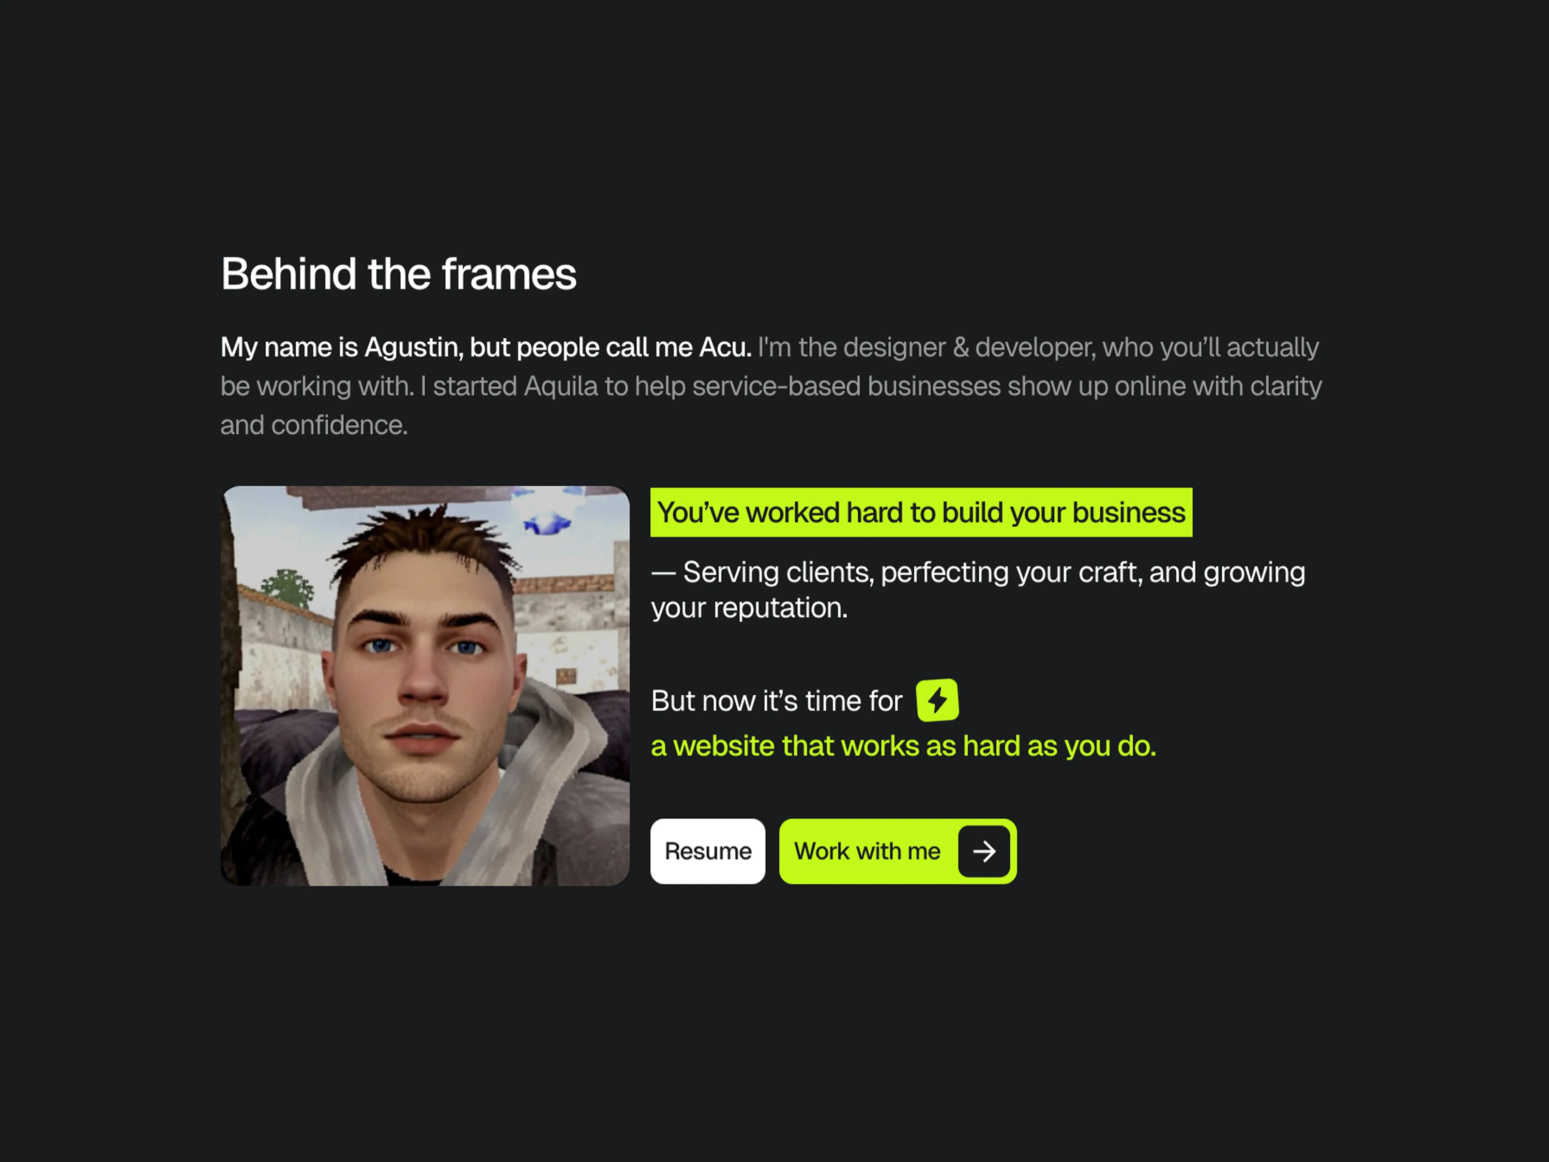Click the green lightning bolt icon
This screenshot has height=1162, width=1549.
937,700
